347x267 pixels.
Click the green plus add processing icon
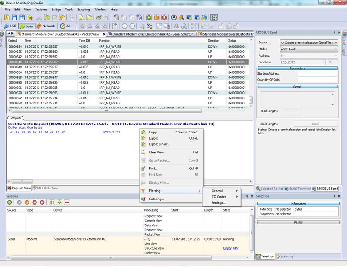click(x=59, y=202)
